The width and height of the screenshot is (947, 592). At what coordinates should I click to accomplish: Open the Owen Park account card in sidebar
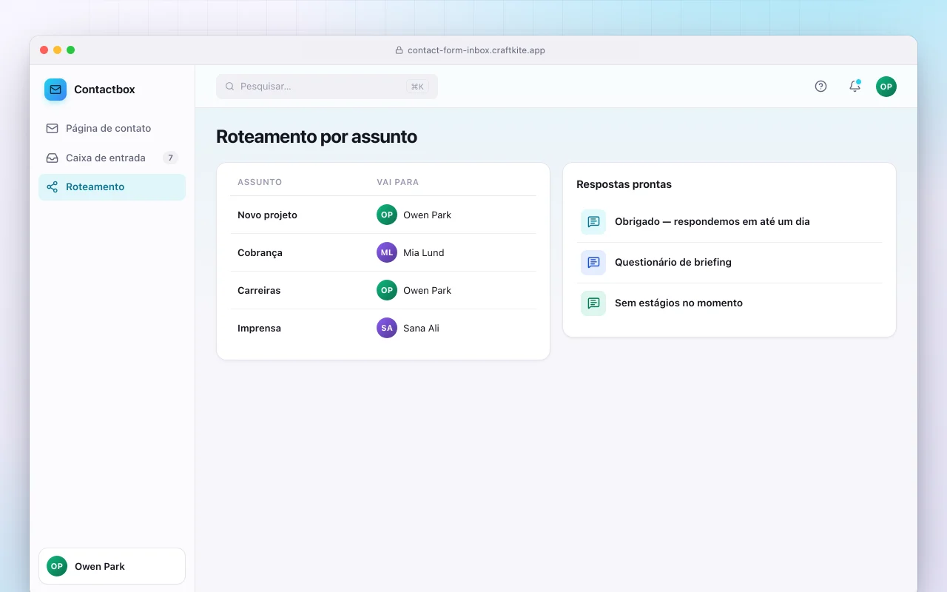[x=112, y=566]
